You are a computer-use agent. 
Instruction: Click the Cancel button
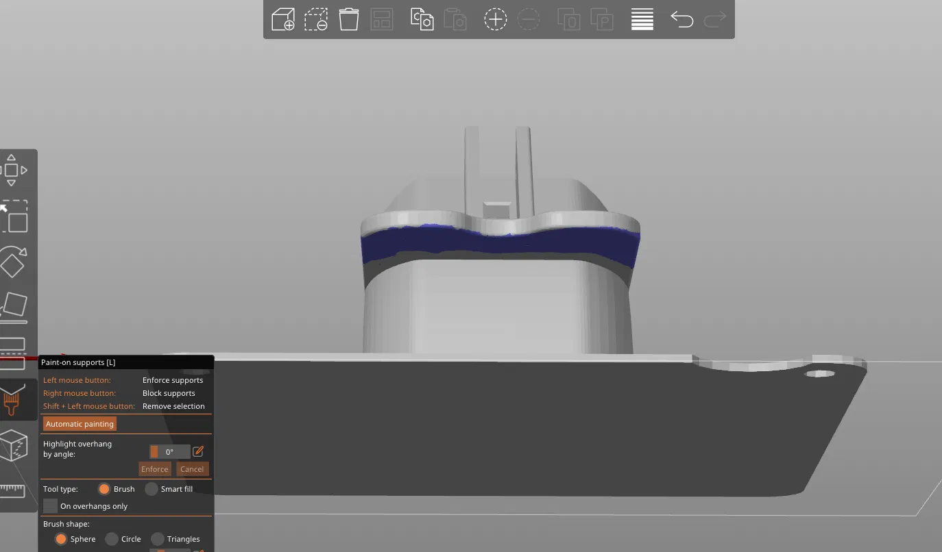192,469
